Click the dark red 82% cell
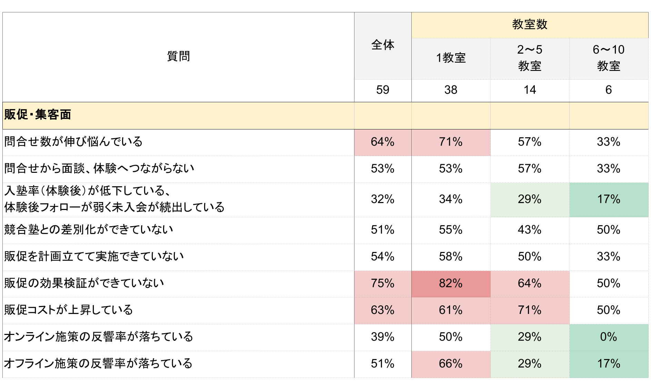651x390 pixels. pos(451,284)
